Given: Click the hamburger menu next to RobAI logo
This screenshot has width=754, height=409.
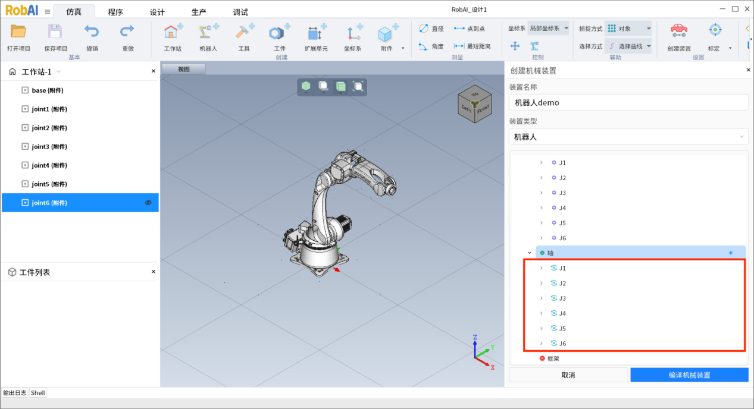Looking at the screenshot, I should coord(48,12).
